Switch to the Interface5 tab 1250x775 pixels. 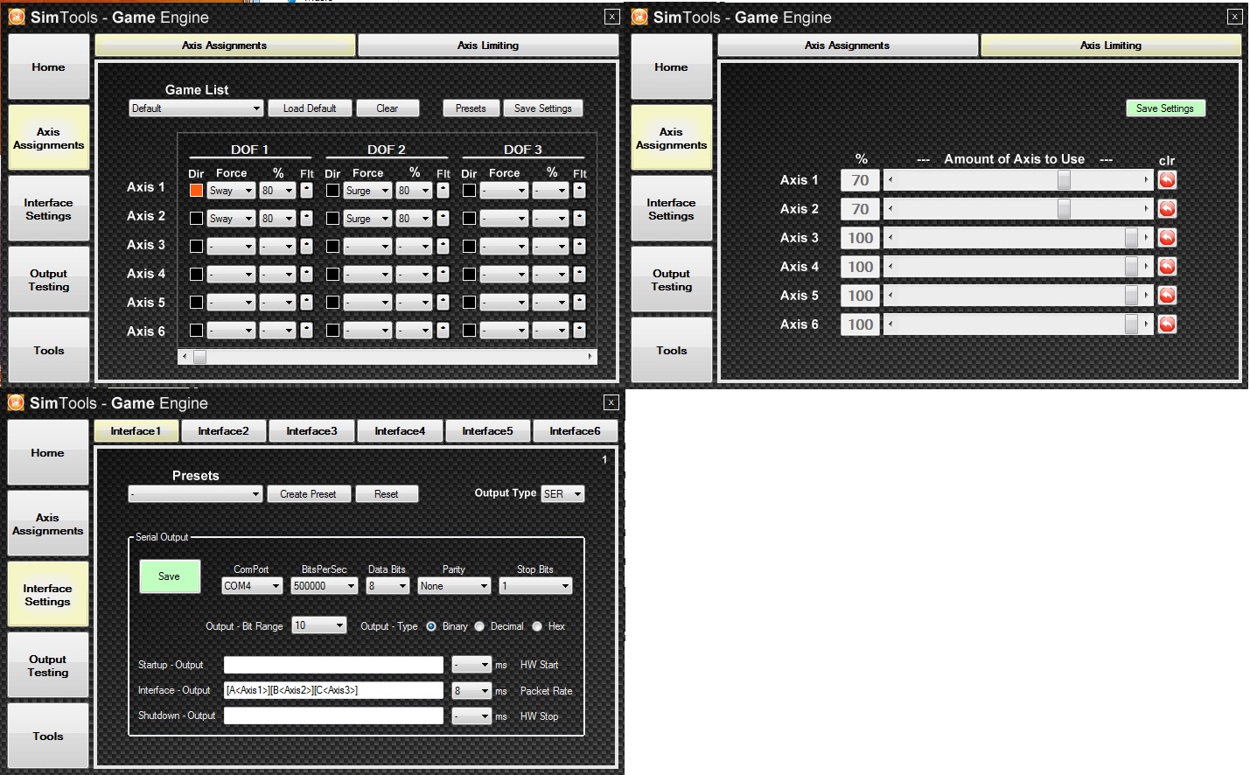[x=487, y=430]
